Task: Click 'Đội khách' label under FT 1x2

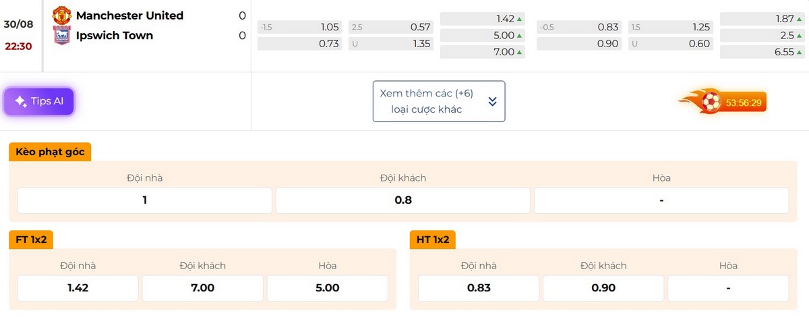Action: coord(203,266)
